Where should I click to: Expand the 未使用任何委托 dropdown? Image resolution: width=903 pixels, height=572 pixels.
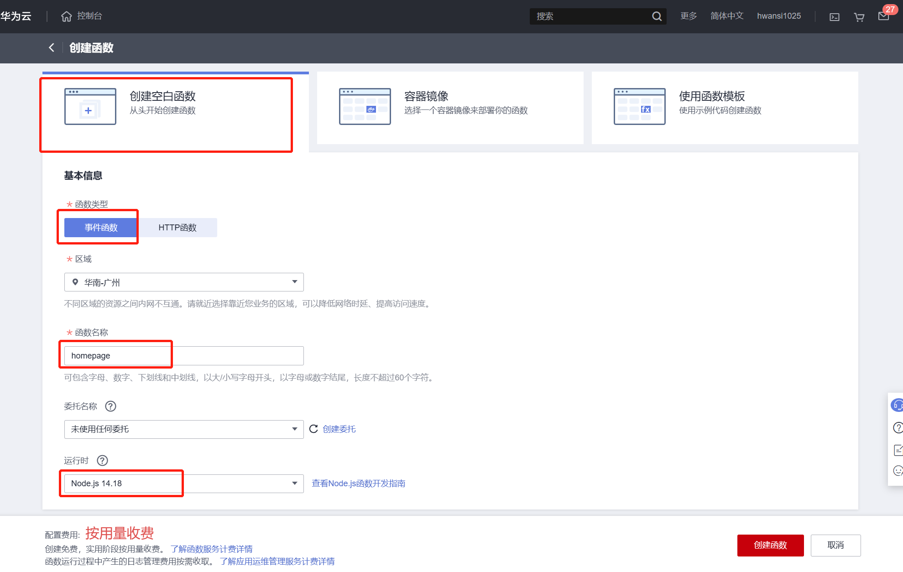click(x=184, y=429)
